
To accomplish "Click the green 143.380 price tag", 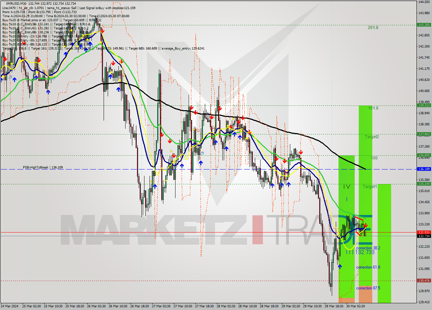I will point(424,25).
